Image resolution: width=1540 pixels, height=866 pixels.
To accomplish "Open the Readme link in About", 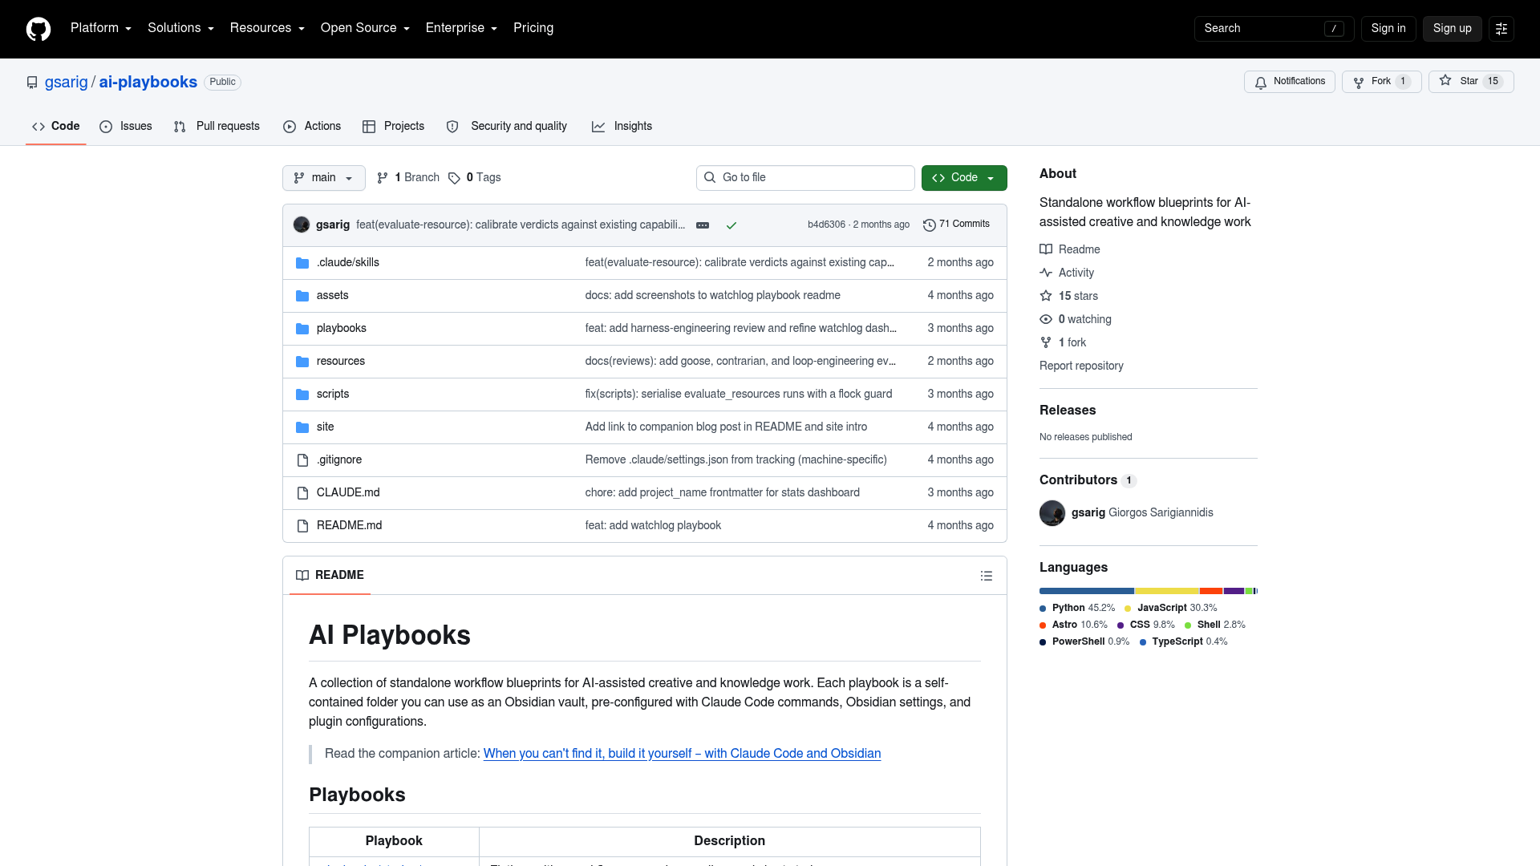I will tap(1070, 250).
